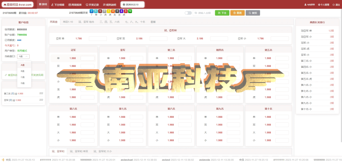
Task: Click the 亞军 单 amount input
Action: [x=98, y=39]
